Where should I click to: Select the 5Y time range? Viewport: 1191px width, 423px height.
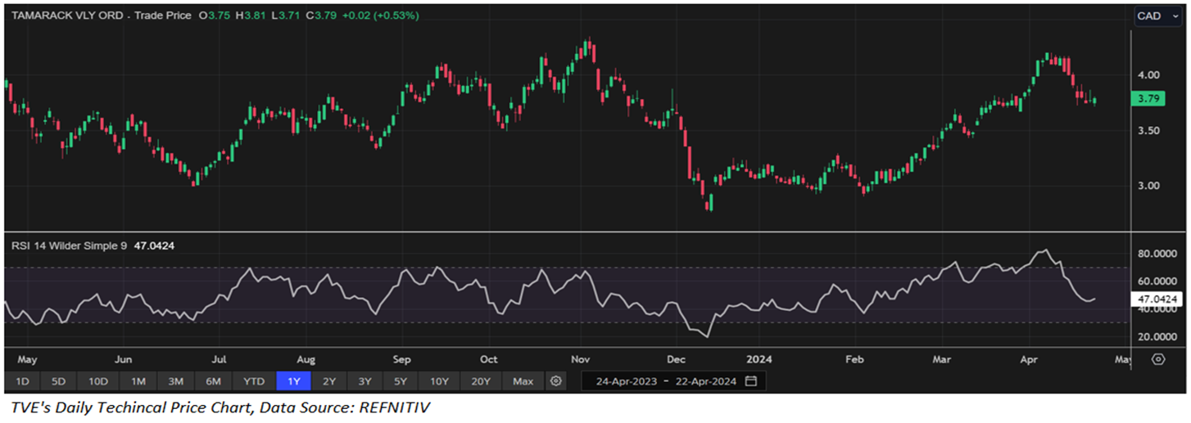click(x=400, y=381)
